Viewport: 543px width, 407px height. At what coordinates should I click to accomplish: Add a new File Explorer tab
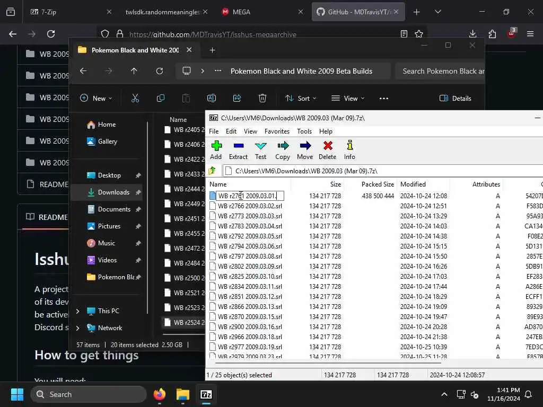[x=212, y=50]
